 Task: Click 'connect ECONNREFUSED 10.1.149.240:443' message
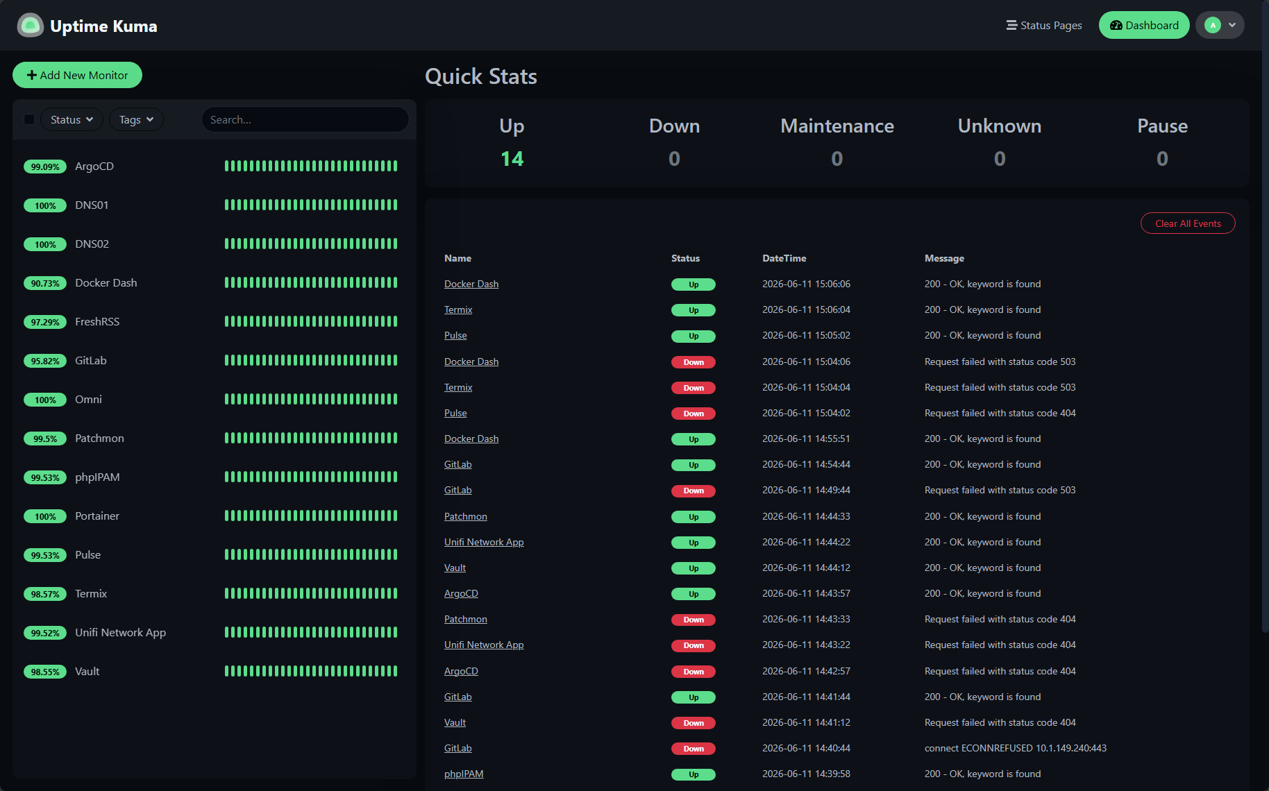pos(1016,748)
